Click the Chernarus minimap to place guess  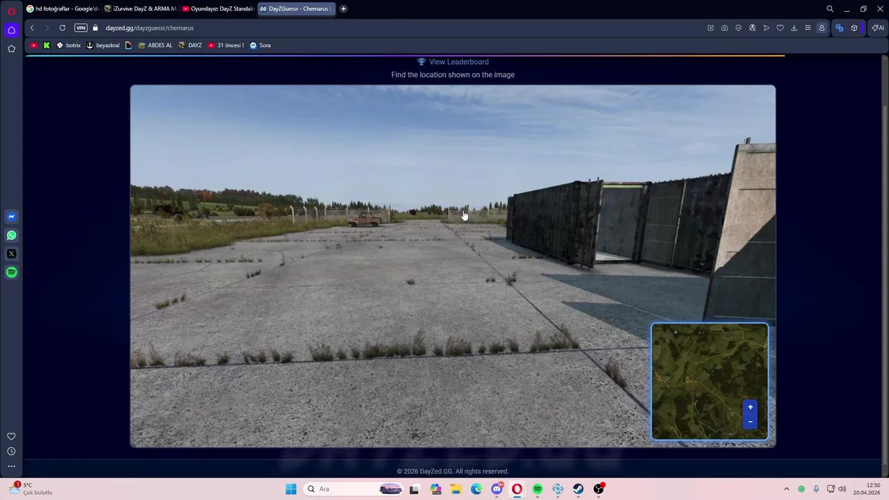coord(710,381)
